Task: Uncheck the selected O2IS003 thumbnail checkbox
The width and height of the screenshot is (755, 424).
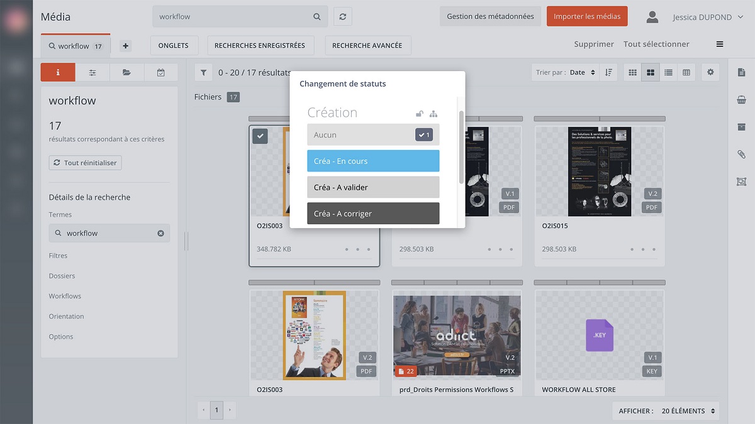Action: (260, 135)
